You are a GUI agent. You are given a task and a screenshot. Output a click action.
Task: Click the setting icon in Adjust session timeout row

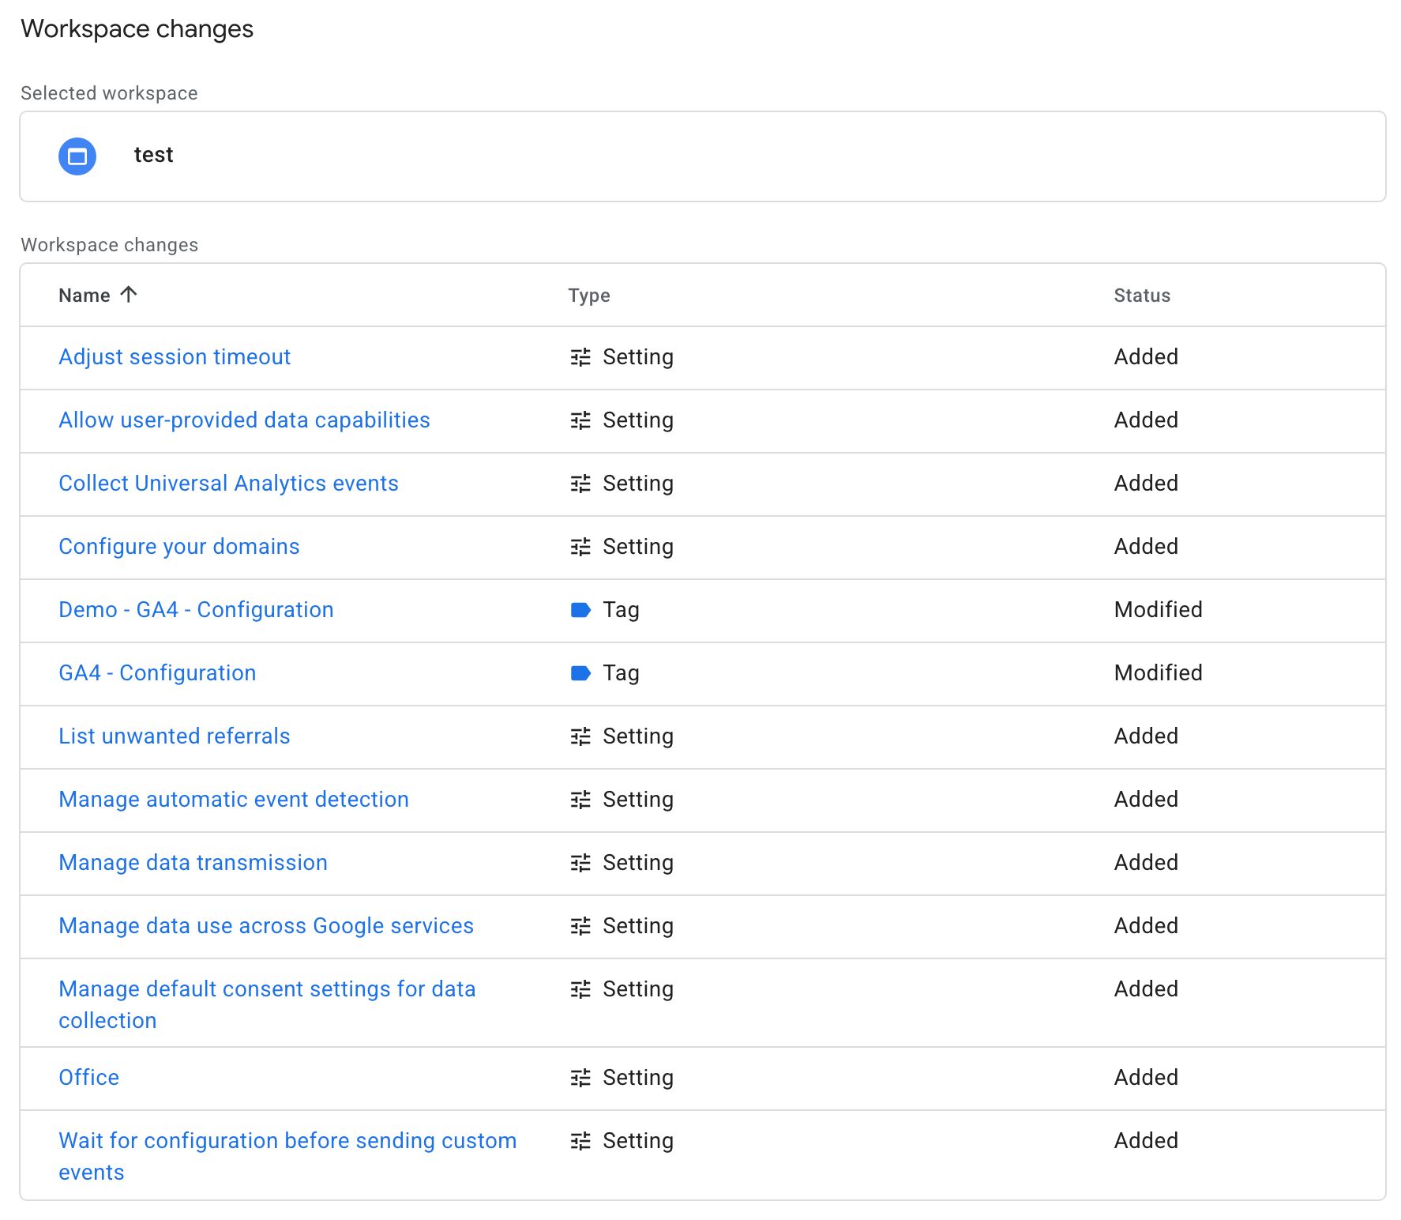point(580,357)
